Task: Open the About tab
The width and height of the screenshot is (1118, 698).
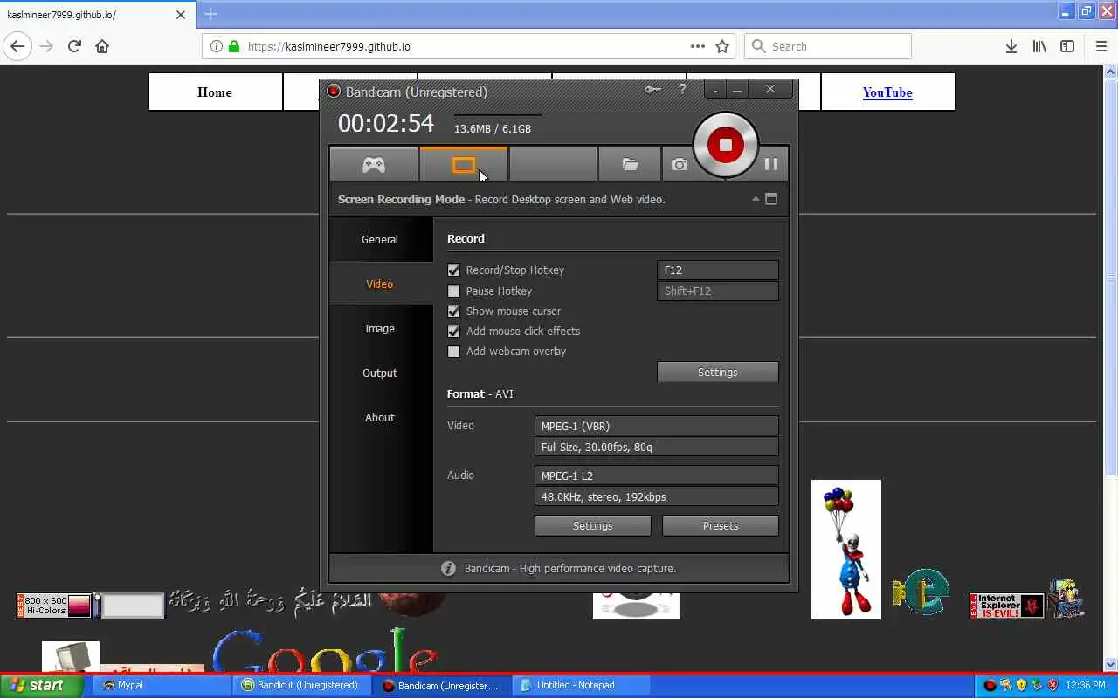Action: point(380,417)
